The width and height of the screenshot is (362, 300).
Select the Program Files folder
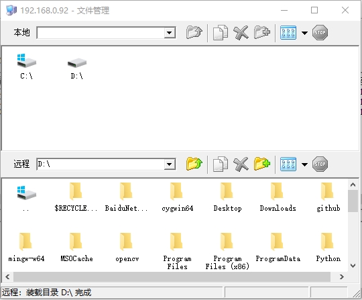[177, 251]
